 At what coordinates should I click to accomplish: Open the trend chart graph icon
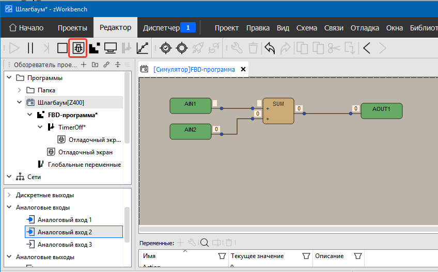point(142,48)
